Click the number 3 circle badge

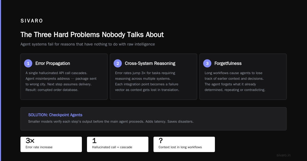pyautogui.click(x=207, y=63)
